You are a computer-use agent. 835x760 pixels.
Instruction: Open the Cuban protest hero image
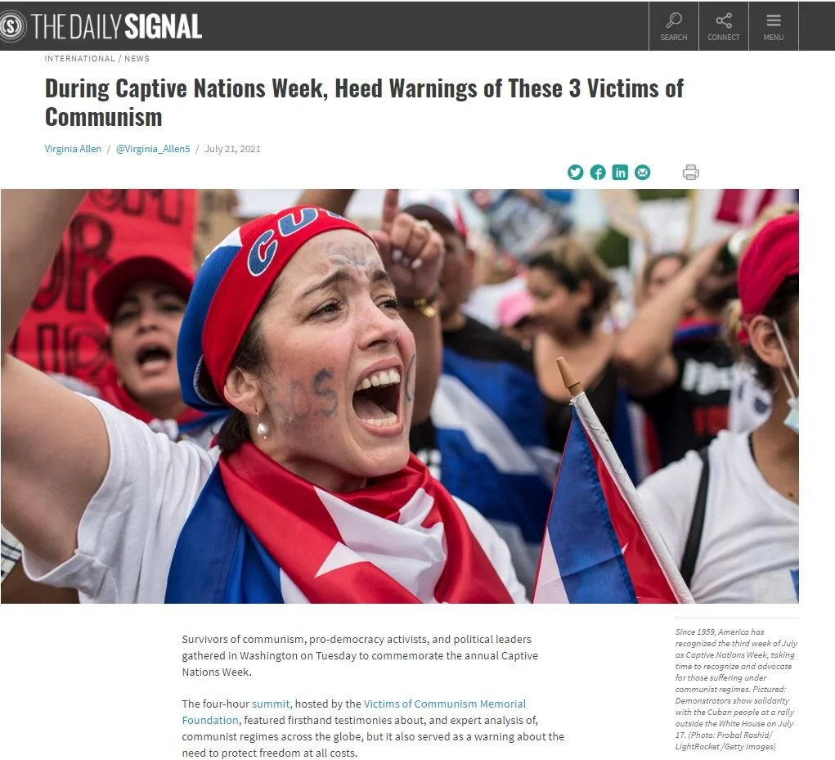click(x=400, y=396)
